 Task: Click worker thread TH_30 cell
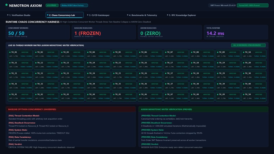coord(254,75)
